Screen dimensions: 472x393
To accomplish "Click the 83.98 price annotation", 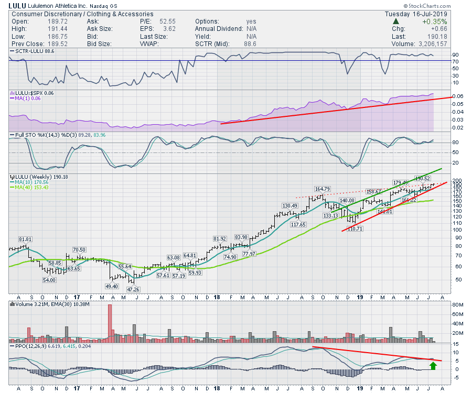I will pos(241,237).
